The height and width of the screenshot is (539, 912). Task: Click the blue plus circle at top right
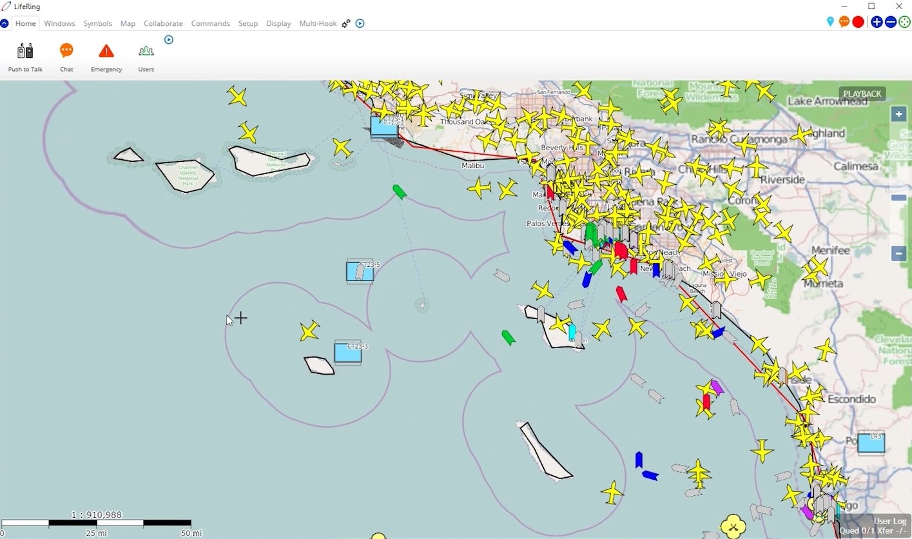[877, 22]
